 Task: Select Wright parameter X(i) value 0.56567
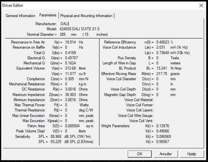[x=163, y=142]
